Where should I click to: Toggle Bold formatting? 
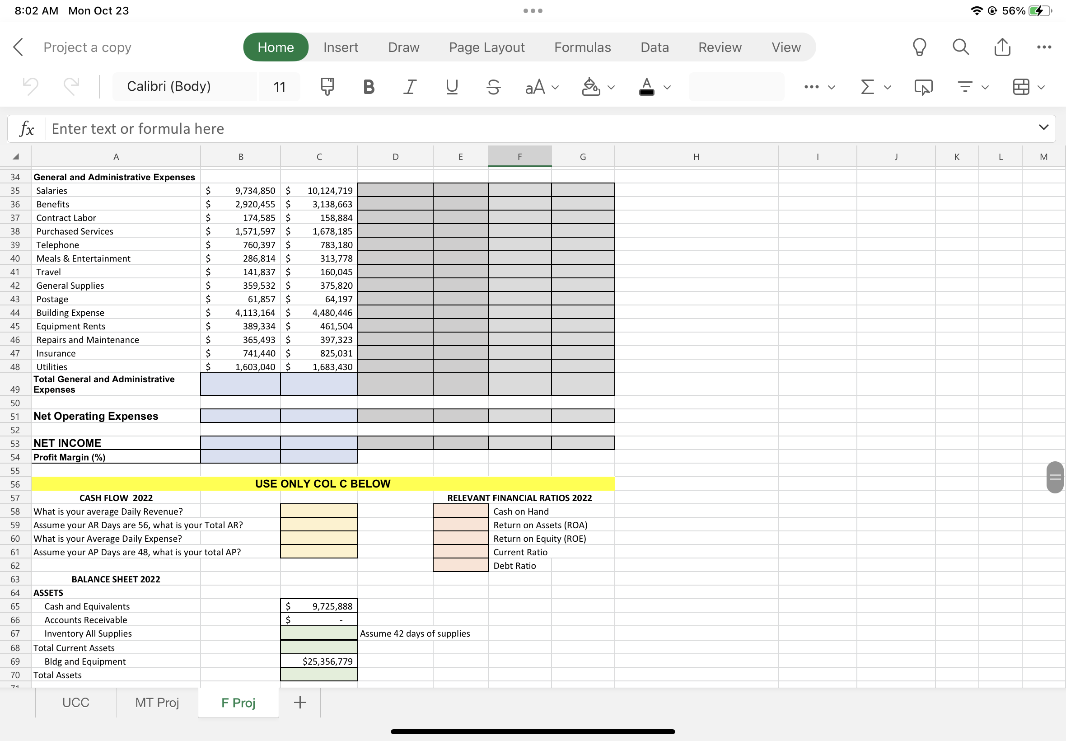[x=369, y=87]
